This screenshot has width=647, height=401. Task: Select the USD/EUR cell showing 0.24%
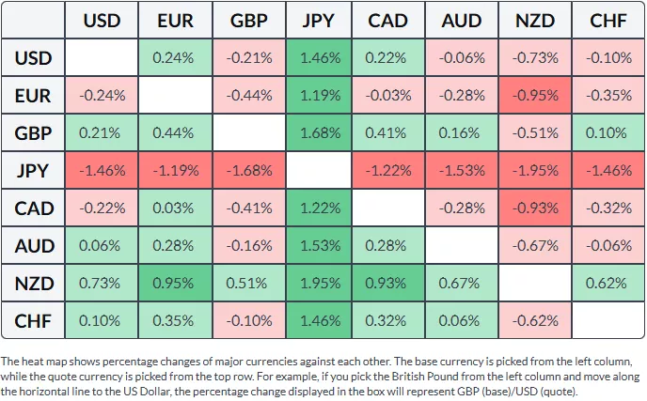click(x=176, y=57)
